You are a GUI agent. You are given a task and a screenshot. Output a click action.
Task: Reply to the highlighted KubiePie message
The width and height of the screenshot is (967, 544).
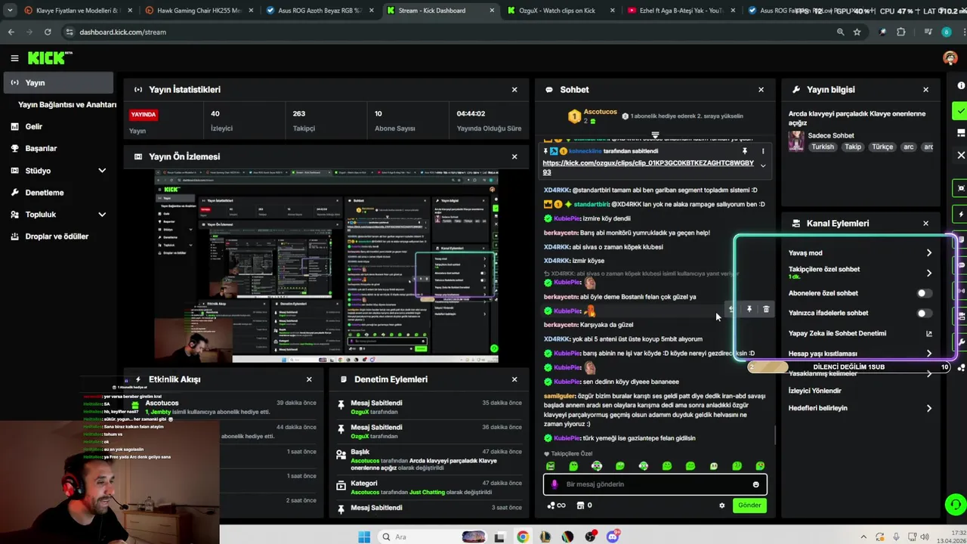pos(731,309)
